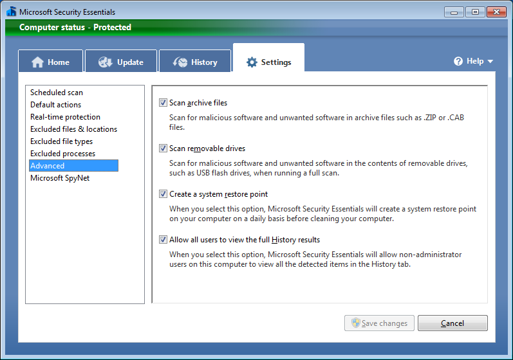
Task: Click the shield icon on Save changes
Action: tap(355, 323)
